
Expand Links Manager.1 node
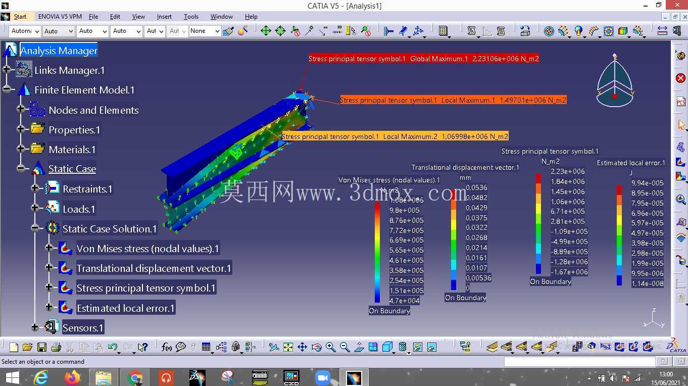[x=7, y=69]
